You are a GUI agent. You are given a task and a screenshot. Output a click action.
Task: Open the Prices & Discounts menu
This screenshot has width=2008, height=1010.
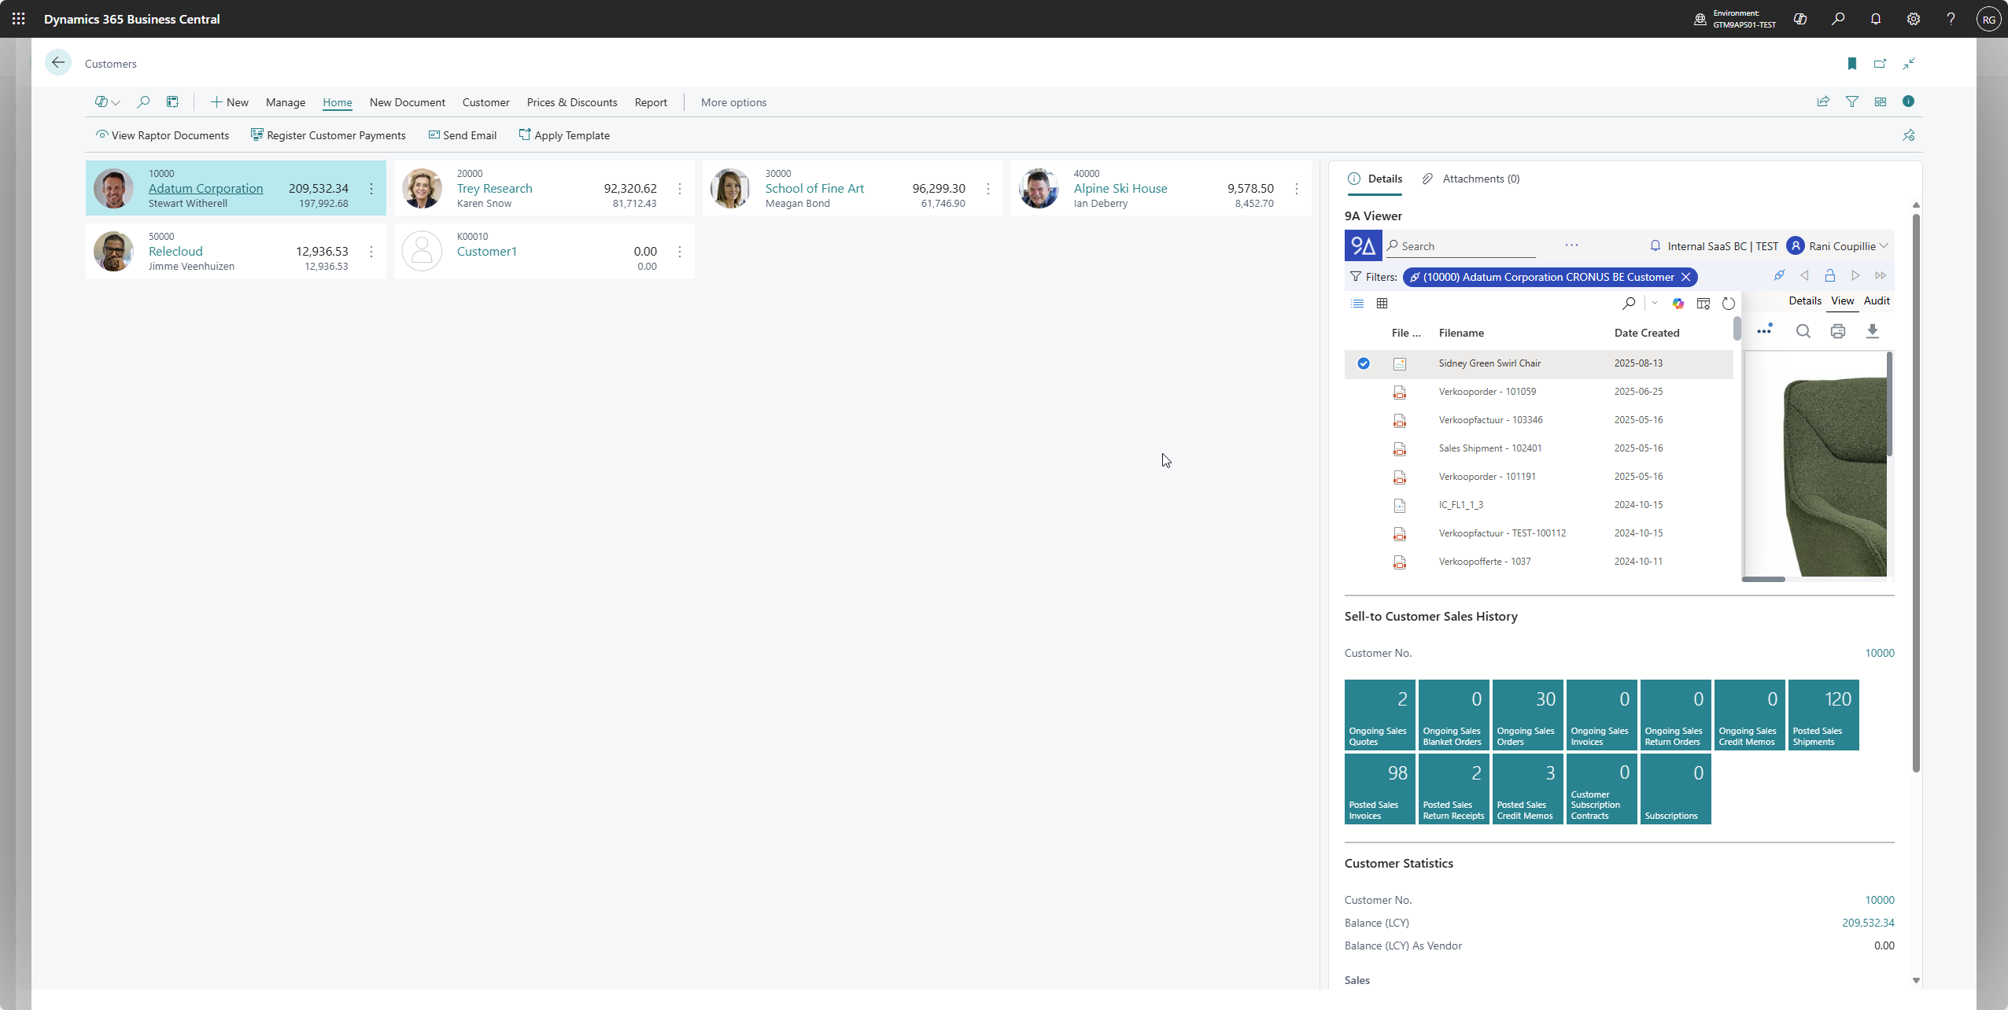tap(571, 102)
